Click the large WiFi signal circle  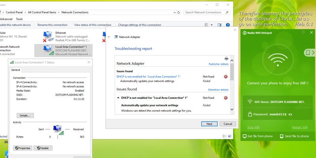tap(278, 60)
